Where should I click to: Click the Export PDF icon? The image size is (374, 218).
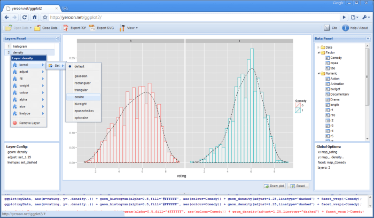[x=66, y=27]
